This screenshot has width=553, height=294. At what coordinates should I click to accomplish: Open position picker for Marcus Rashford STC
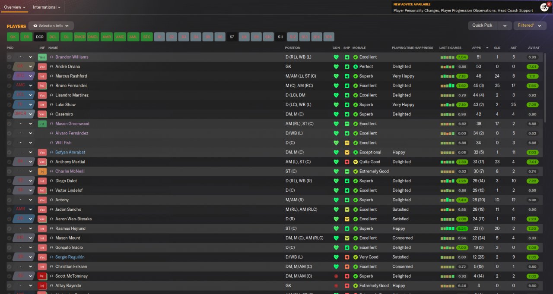[x=24, y=76]
